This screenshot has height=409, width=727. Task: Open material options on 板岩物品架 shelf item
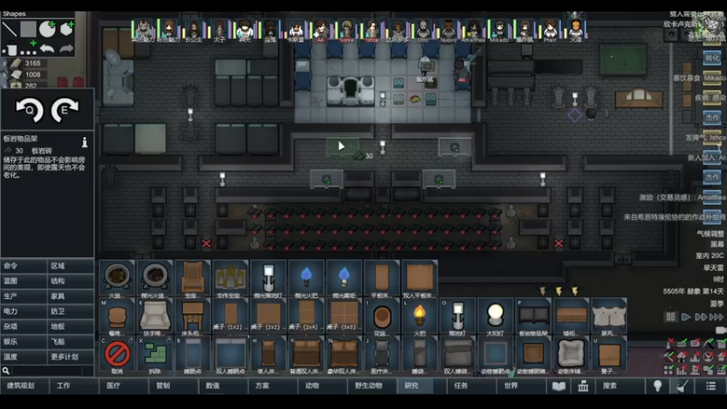[x=548, y=302]
